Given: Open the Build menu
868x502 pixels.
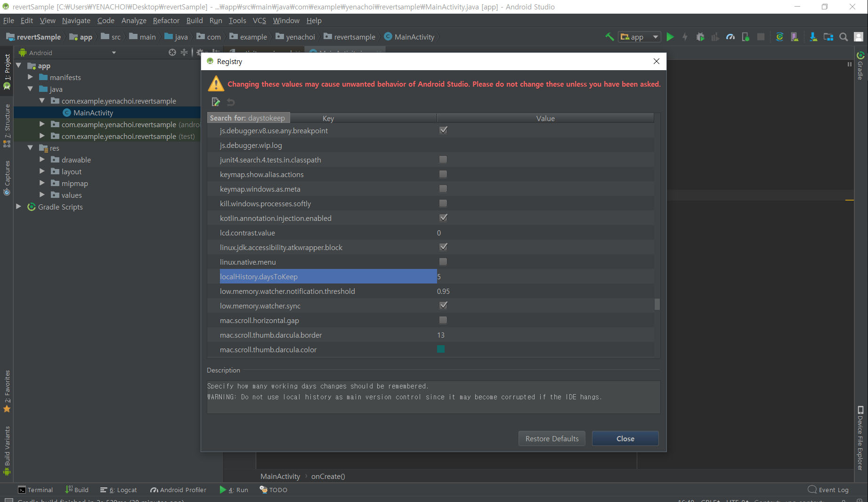Looking at the screenshot, I should 195,21.
